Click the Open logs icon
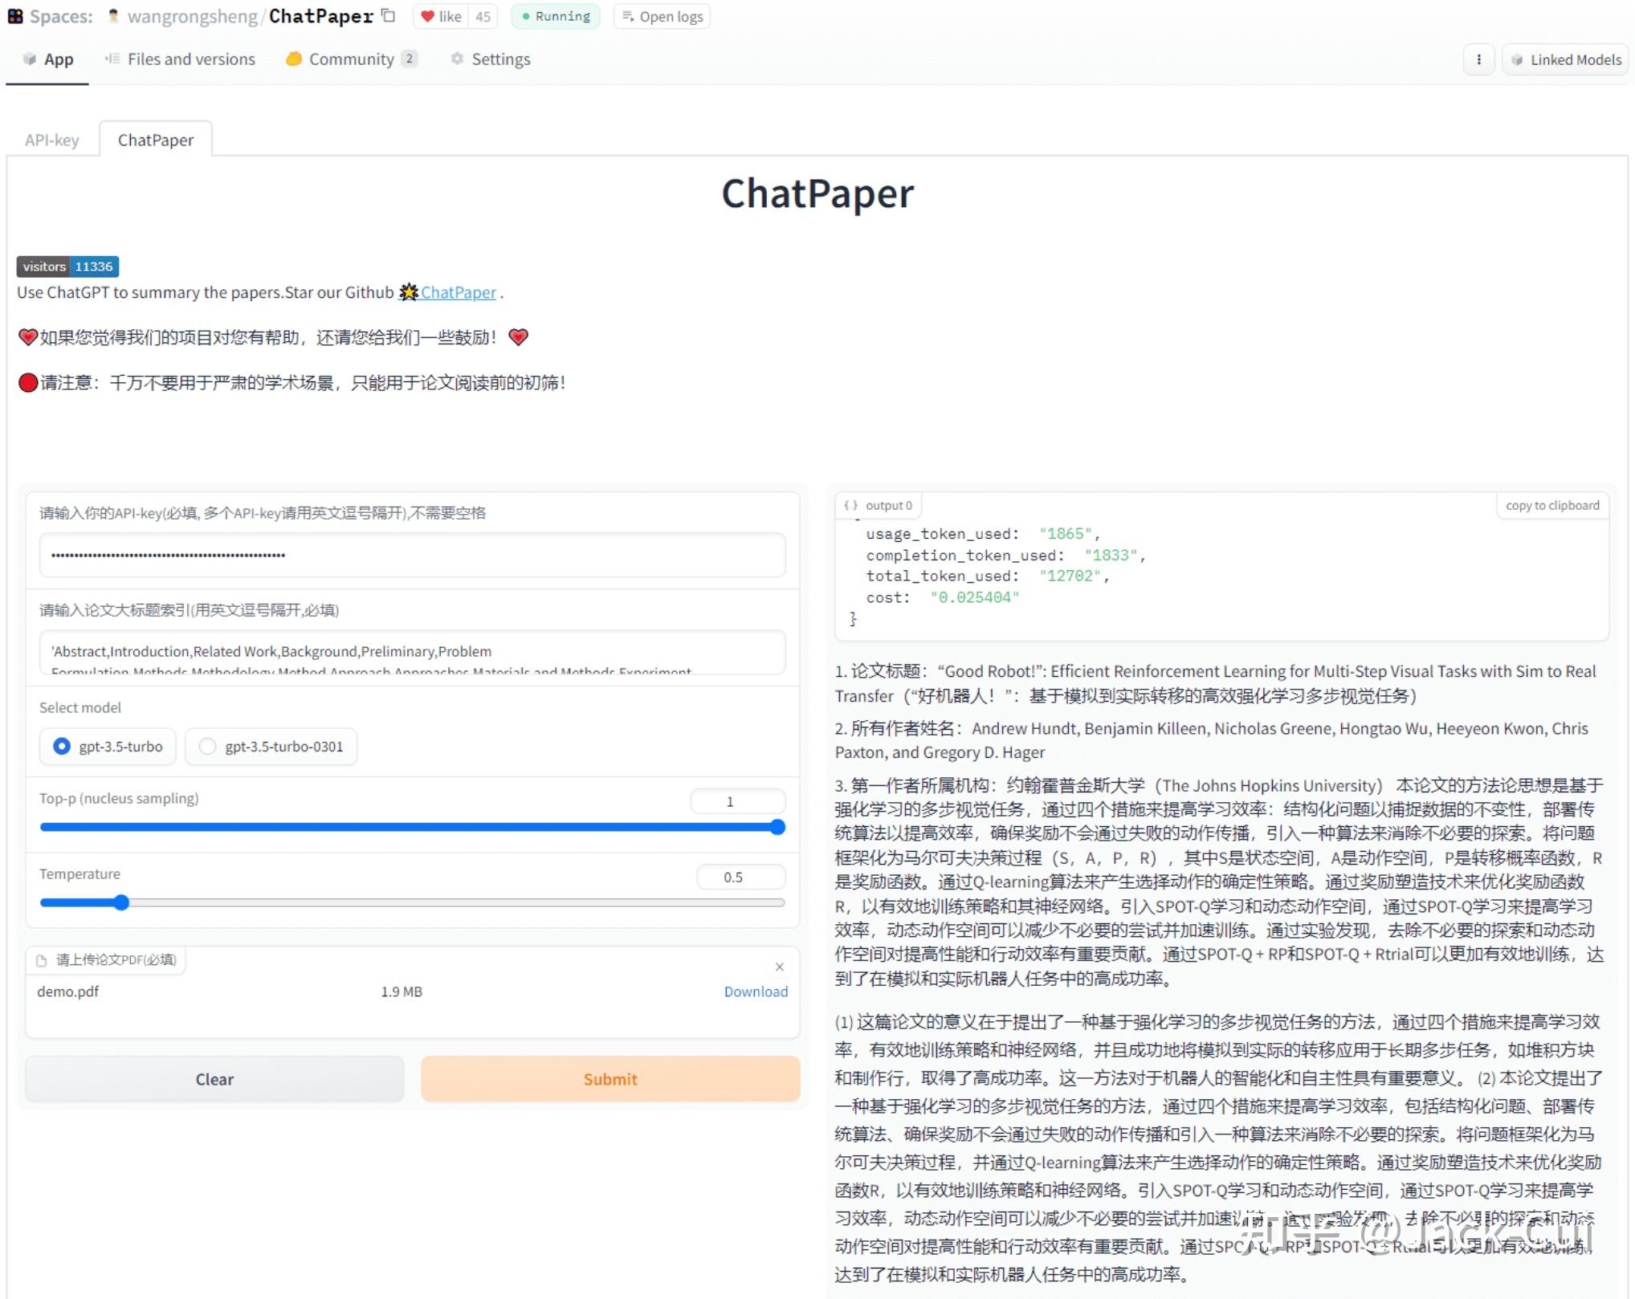 click(627, 16)
